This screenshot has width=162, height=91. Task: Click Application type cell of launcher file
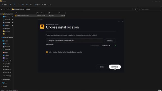coord(52,16)
